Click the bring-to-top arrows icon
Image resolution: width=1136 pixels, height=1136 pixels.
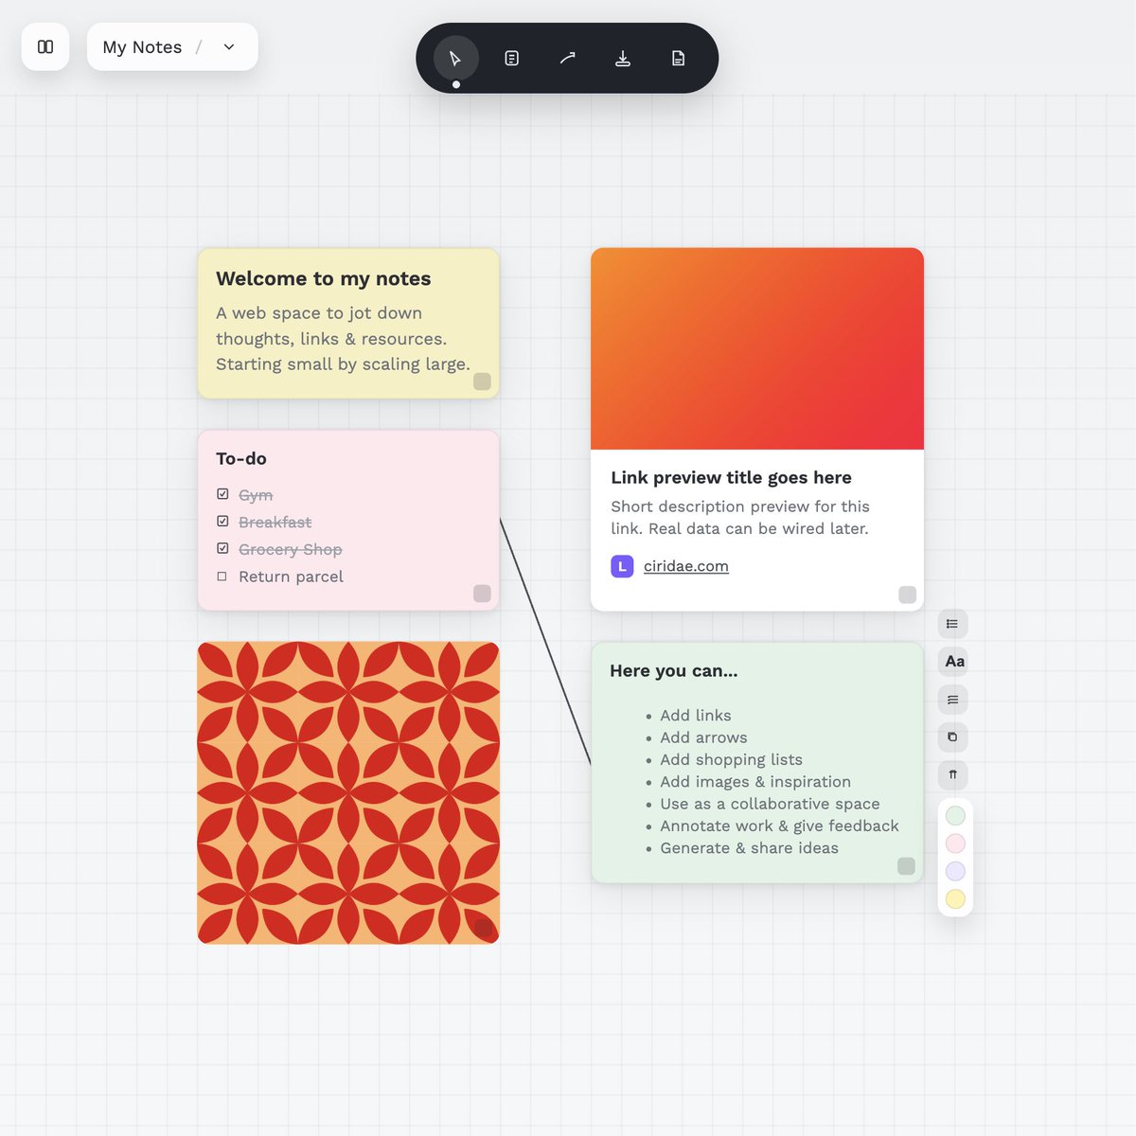[x=952, y=775]
